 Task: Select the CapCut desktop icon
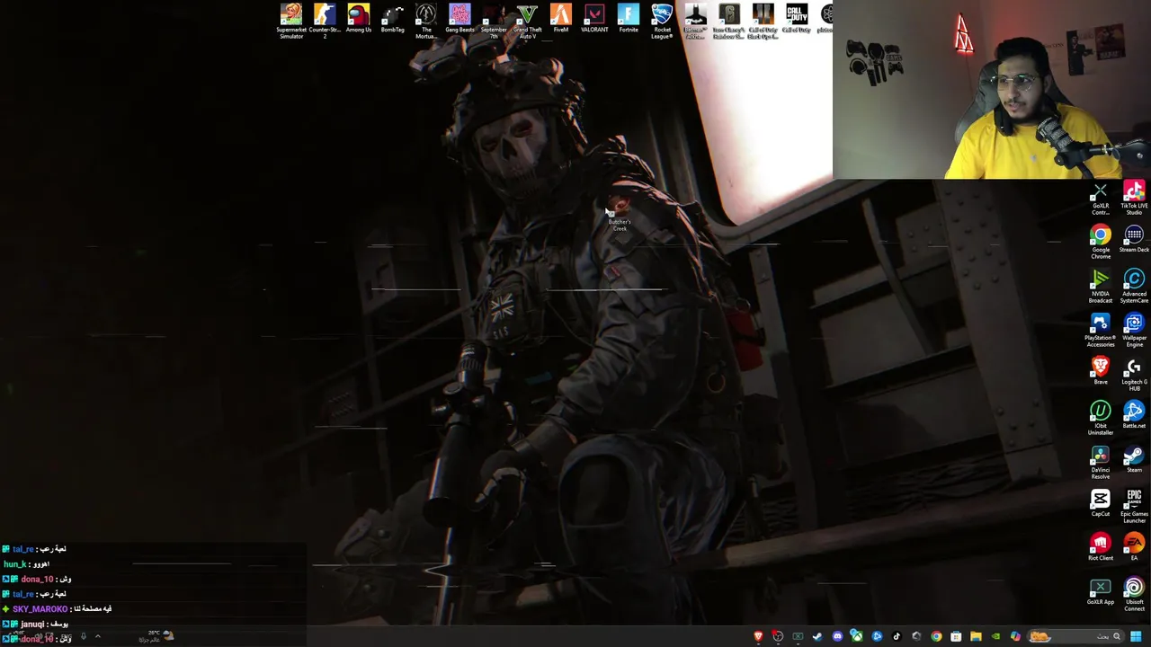pos(1101,504)
